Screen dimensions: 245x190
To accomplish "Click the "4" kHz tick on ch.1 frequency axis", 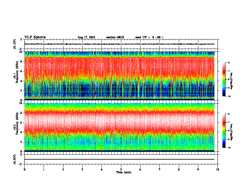I will point(22,81).
